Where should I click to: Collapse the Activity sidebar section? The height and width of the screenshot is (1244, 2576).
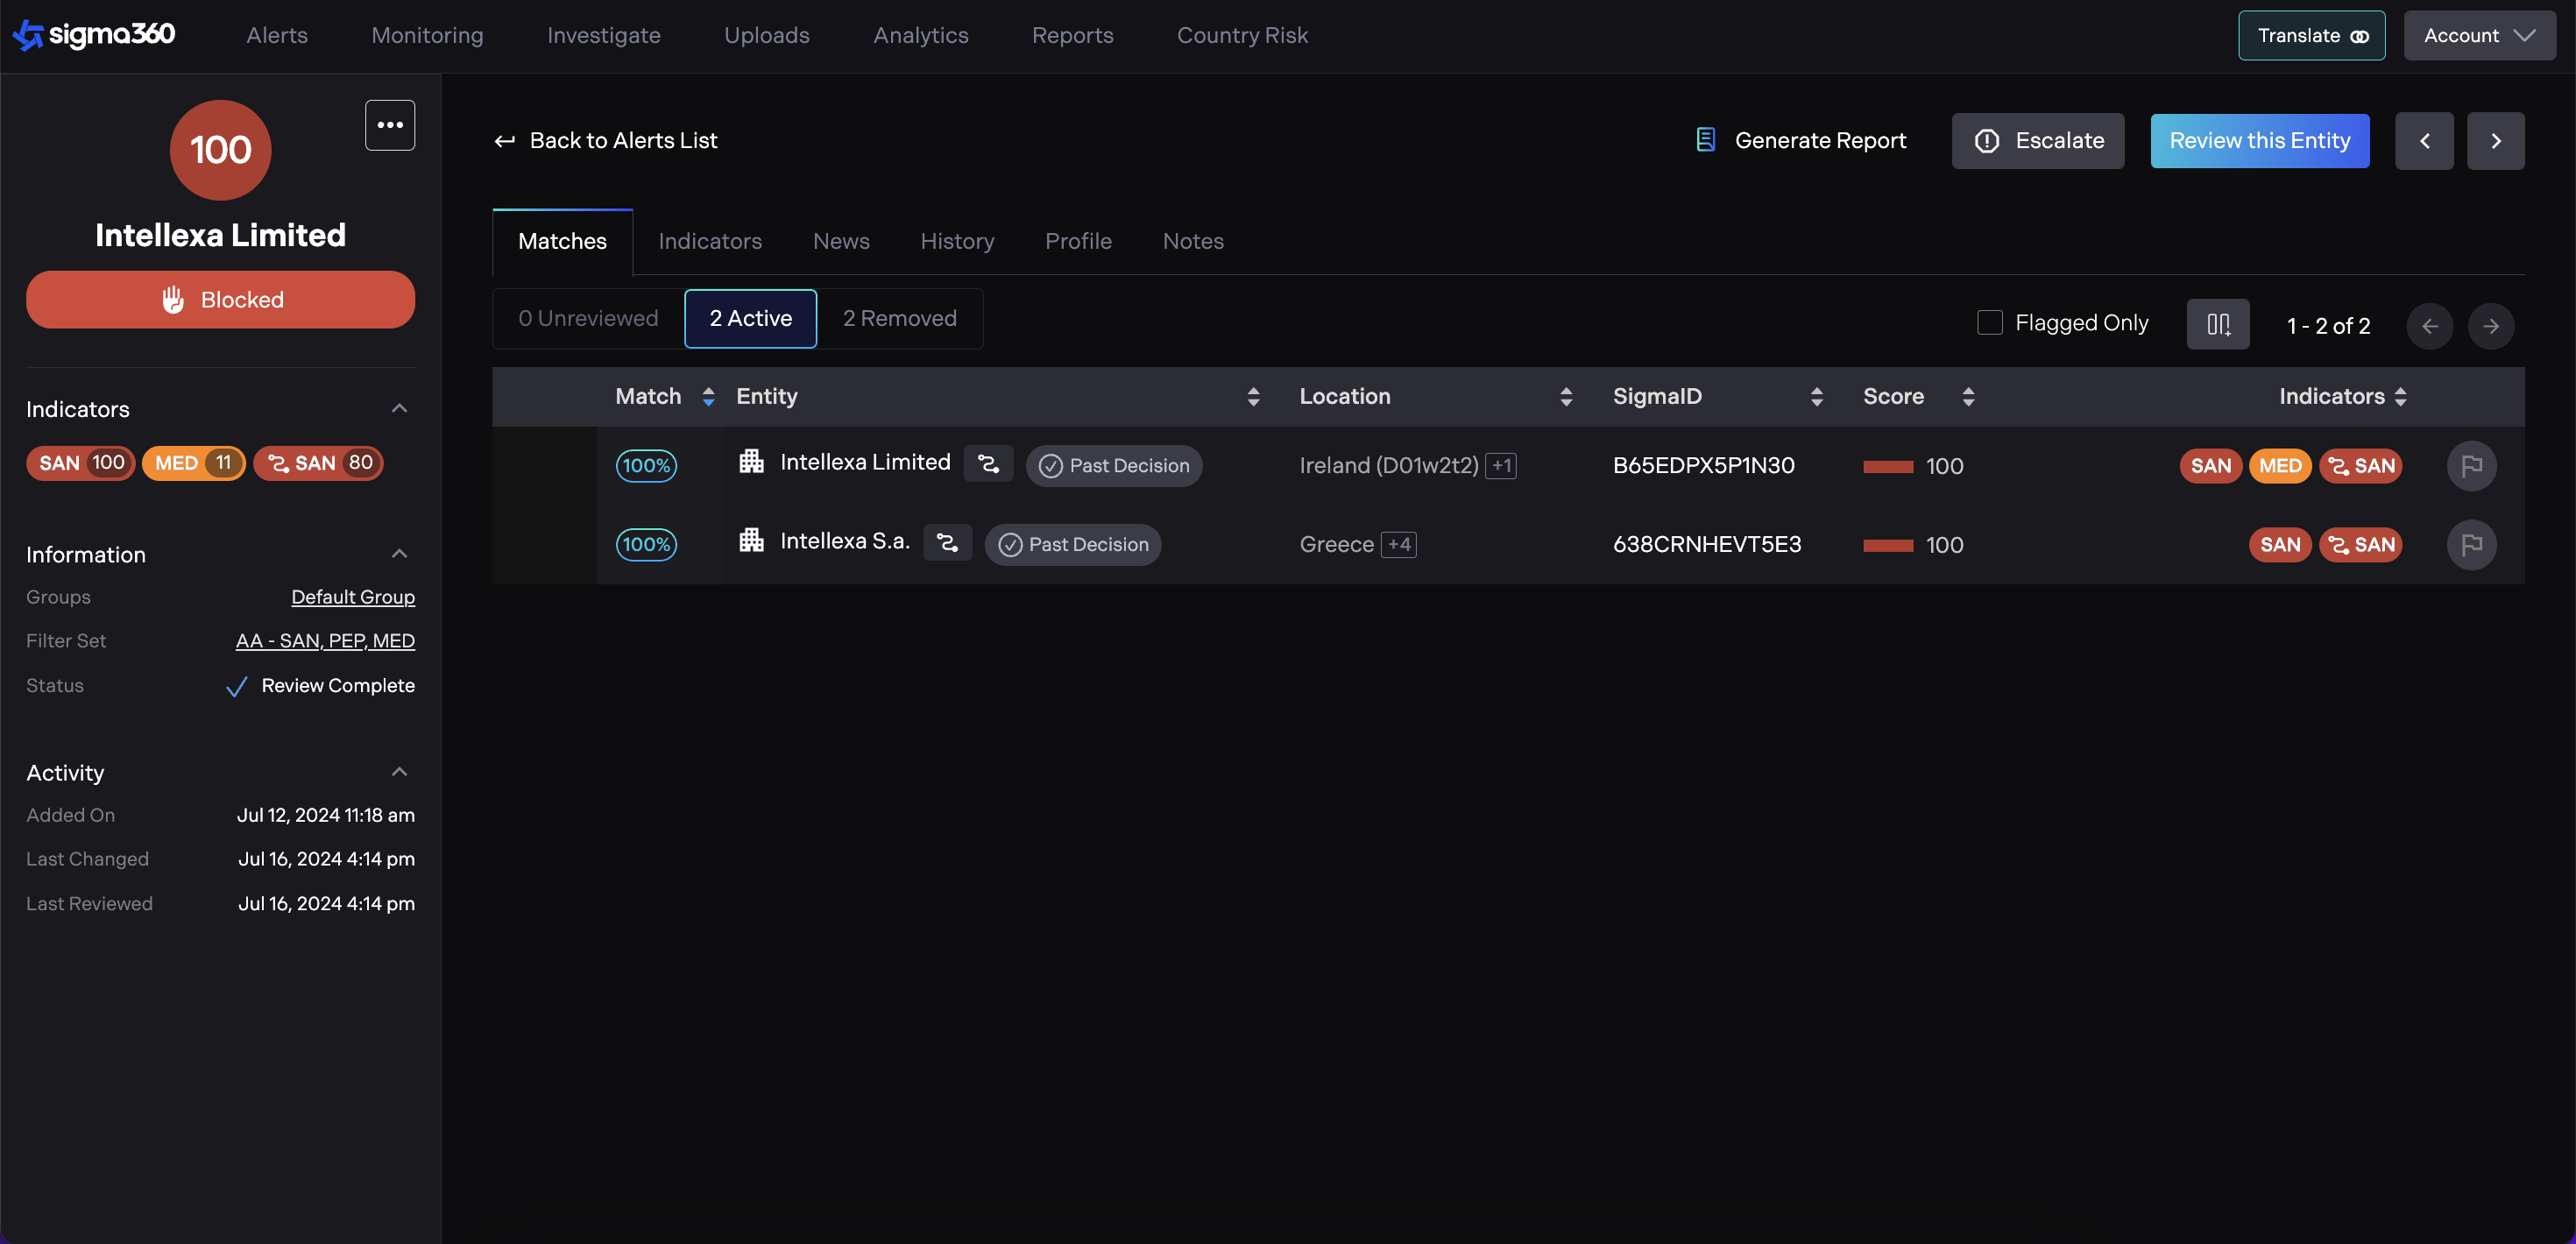399,772
